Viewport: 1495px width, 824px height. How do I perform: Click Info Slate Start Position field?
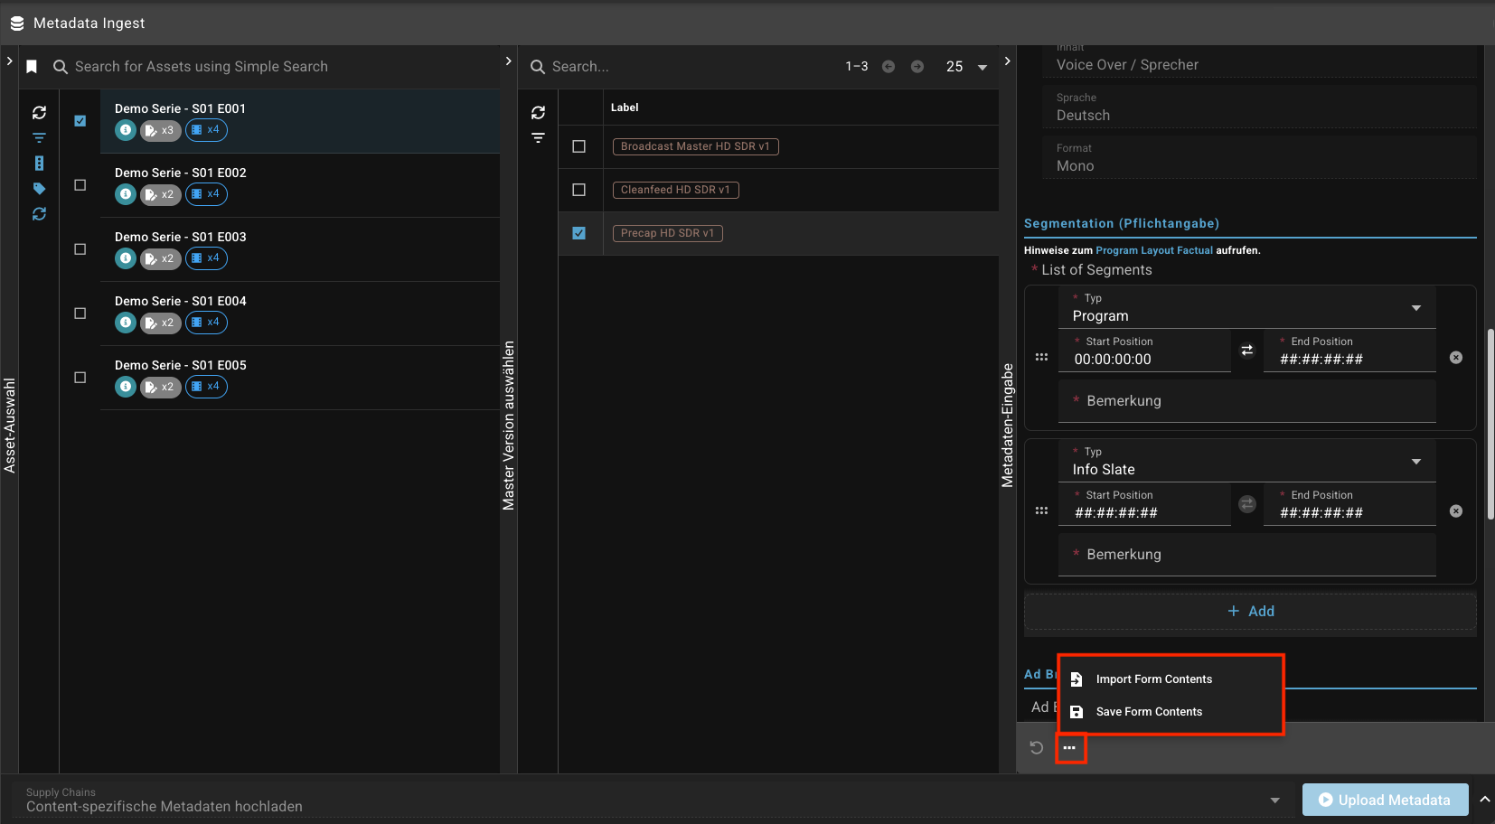1144,504
